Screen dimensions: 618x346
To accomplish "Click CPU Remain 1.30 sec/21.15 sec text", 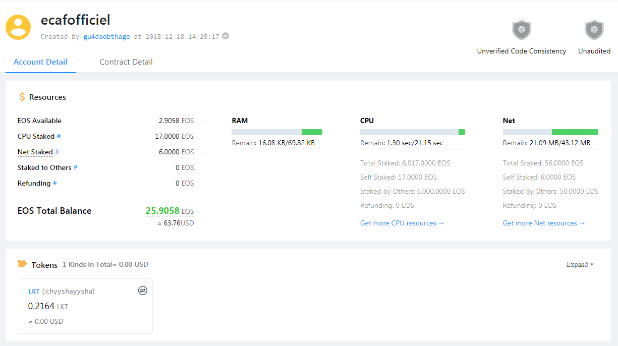I will point(402,143).
